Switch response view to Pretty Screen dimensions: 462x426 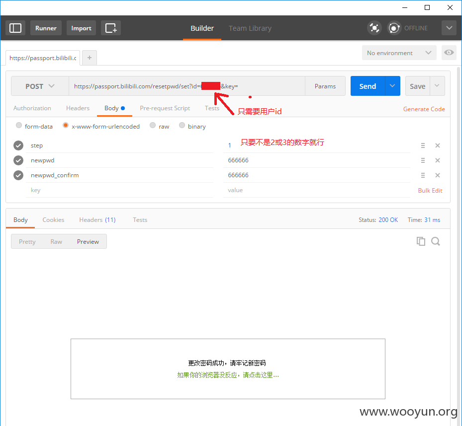(27, 241)
